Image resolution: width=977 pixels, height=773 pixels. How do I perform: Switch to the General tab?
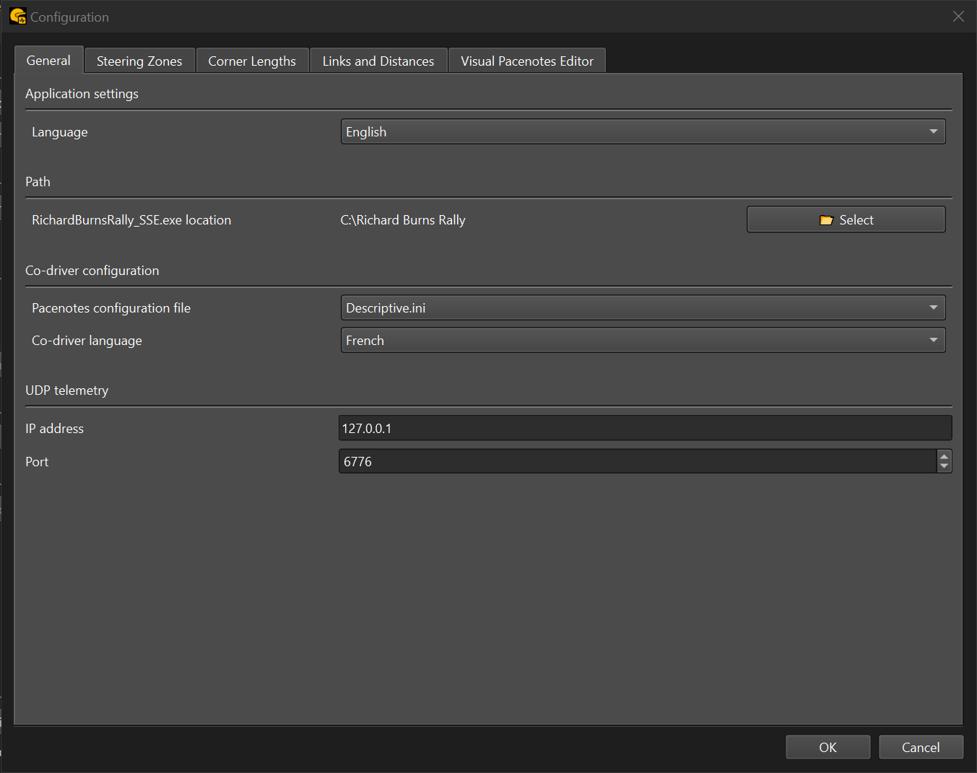click(48, 61)
